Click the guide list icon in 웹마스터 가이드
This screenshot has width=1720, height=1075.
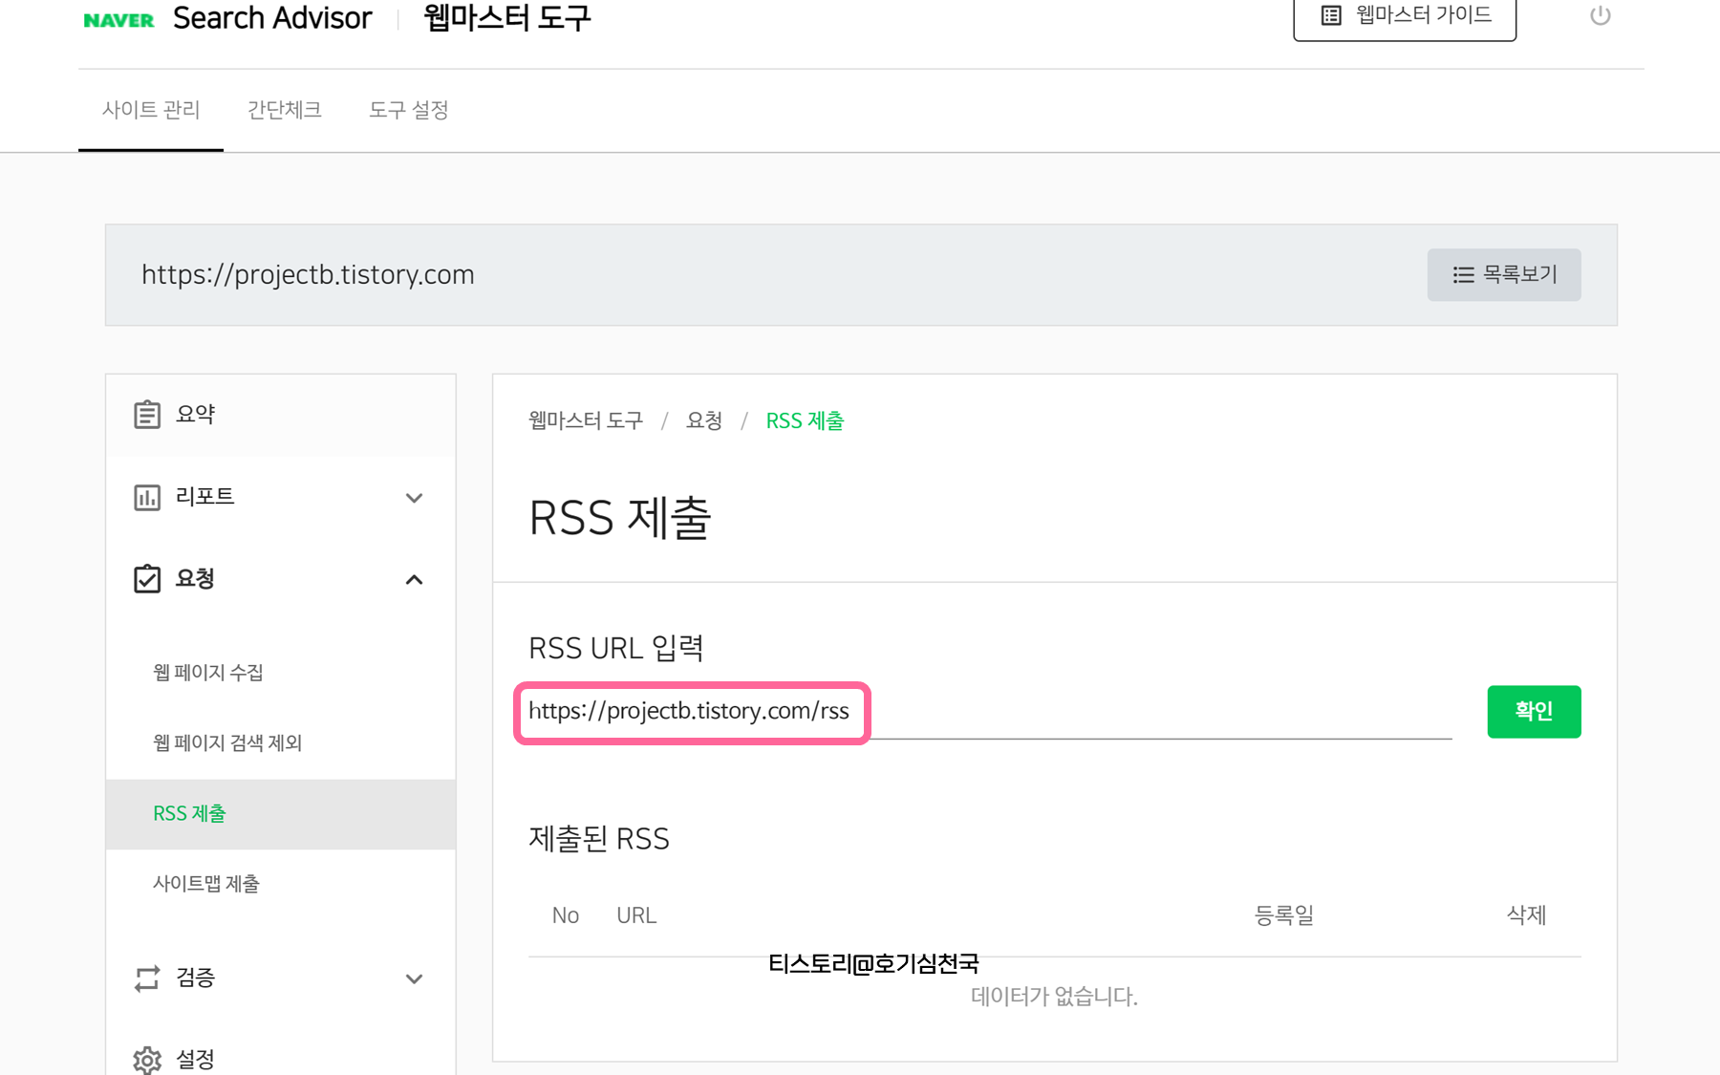pos(1331,15)
